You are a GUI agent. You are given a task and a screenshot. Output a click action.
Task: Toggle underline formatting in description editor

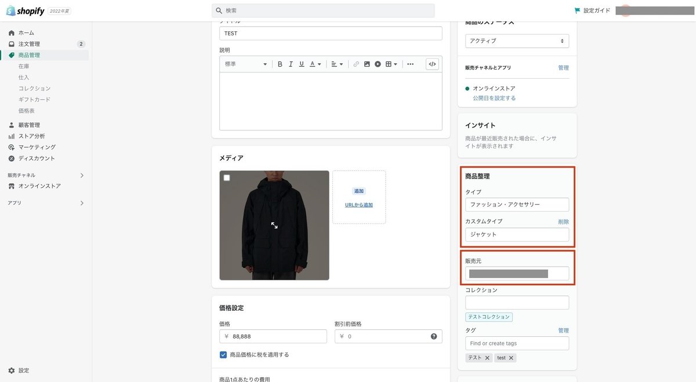coord(302,64)
